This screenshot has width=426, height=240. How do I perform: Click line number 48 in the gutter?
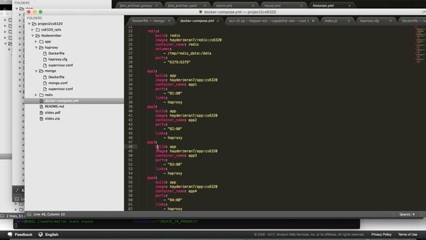click(x=130, y=147)
